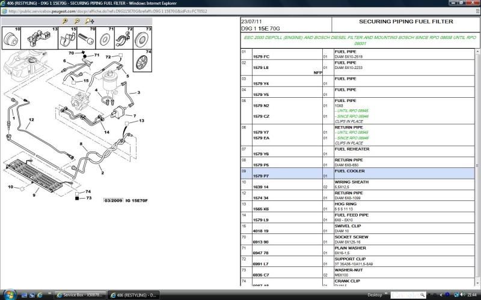Select row 04 part 1579 Y5

click(358, 92)
